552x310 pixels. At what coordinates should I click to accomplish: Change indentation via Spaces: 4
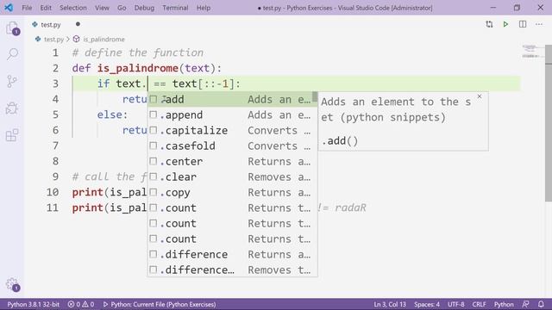(427, 304)
